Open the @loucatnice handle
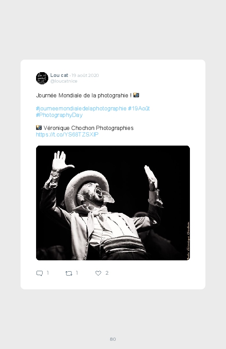Screen dimensions: 226x349 tap(64, 81)
